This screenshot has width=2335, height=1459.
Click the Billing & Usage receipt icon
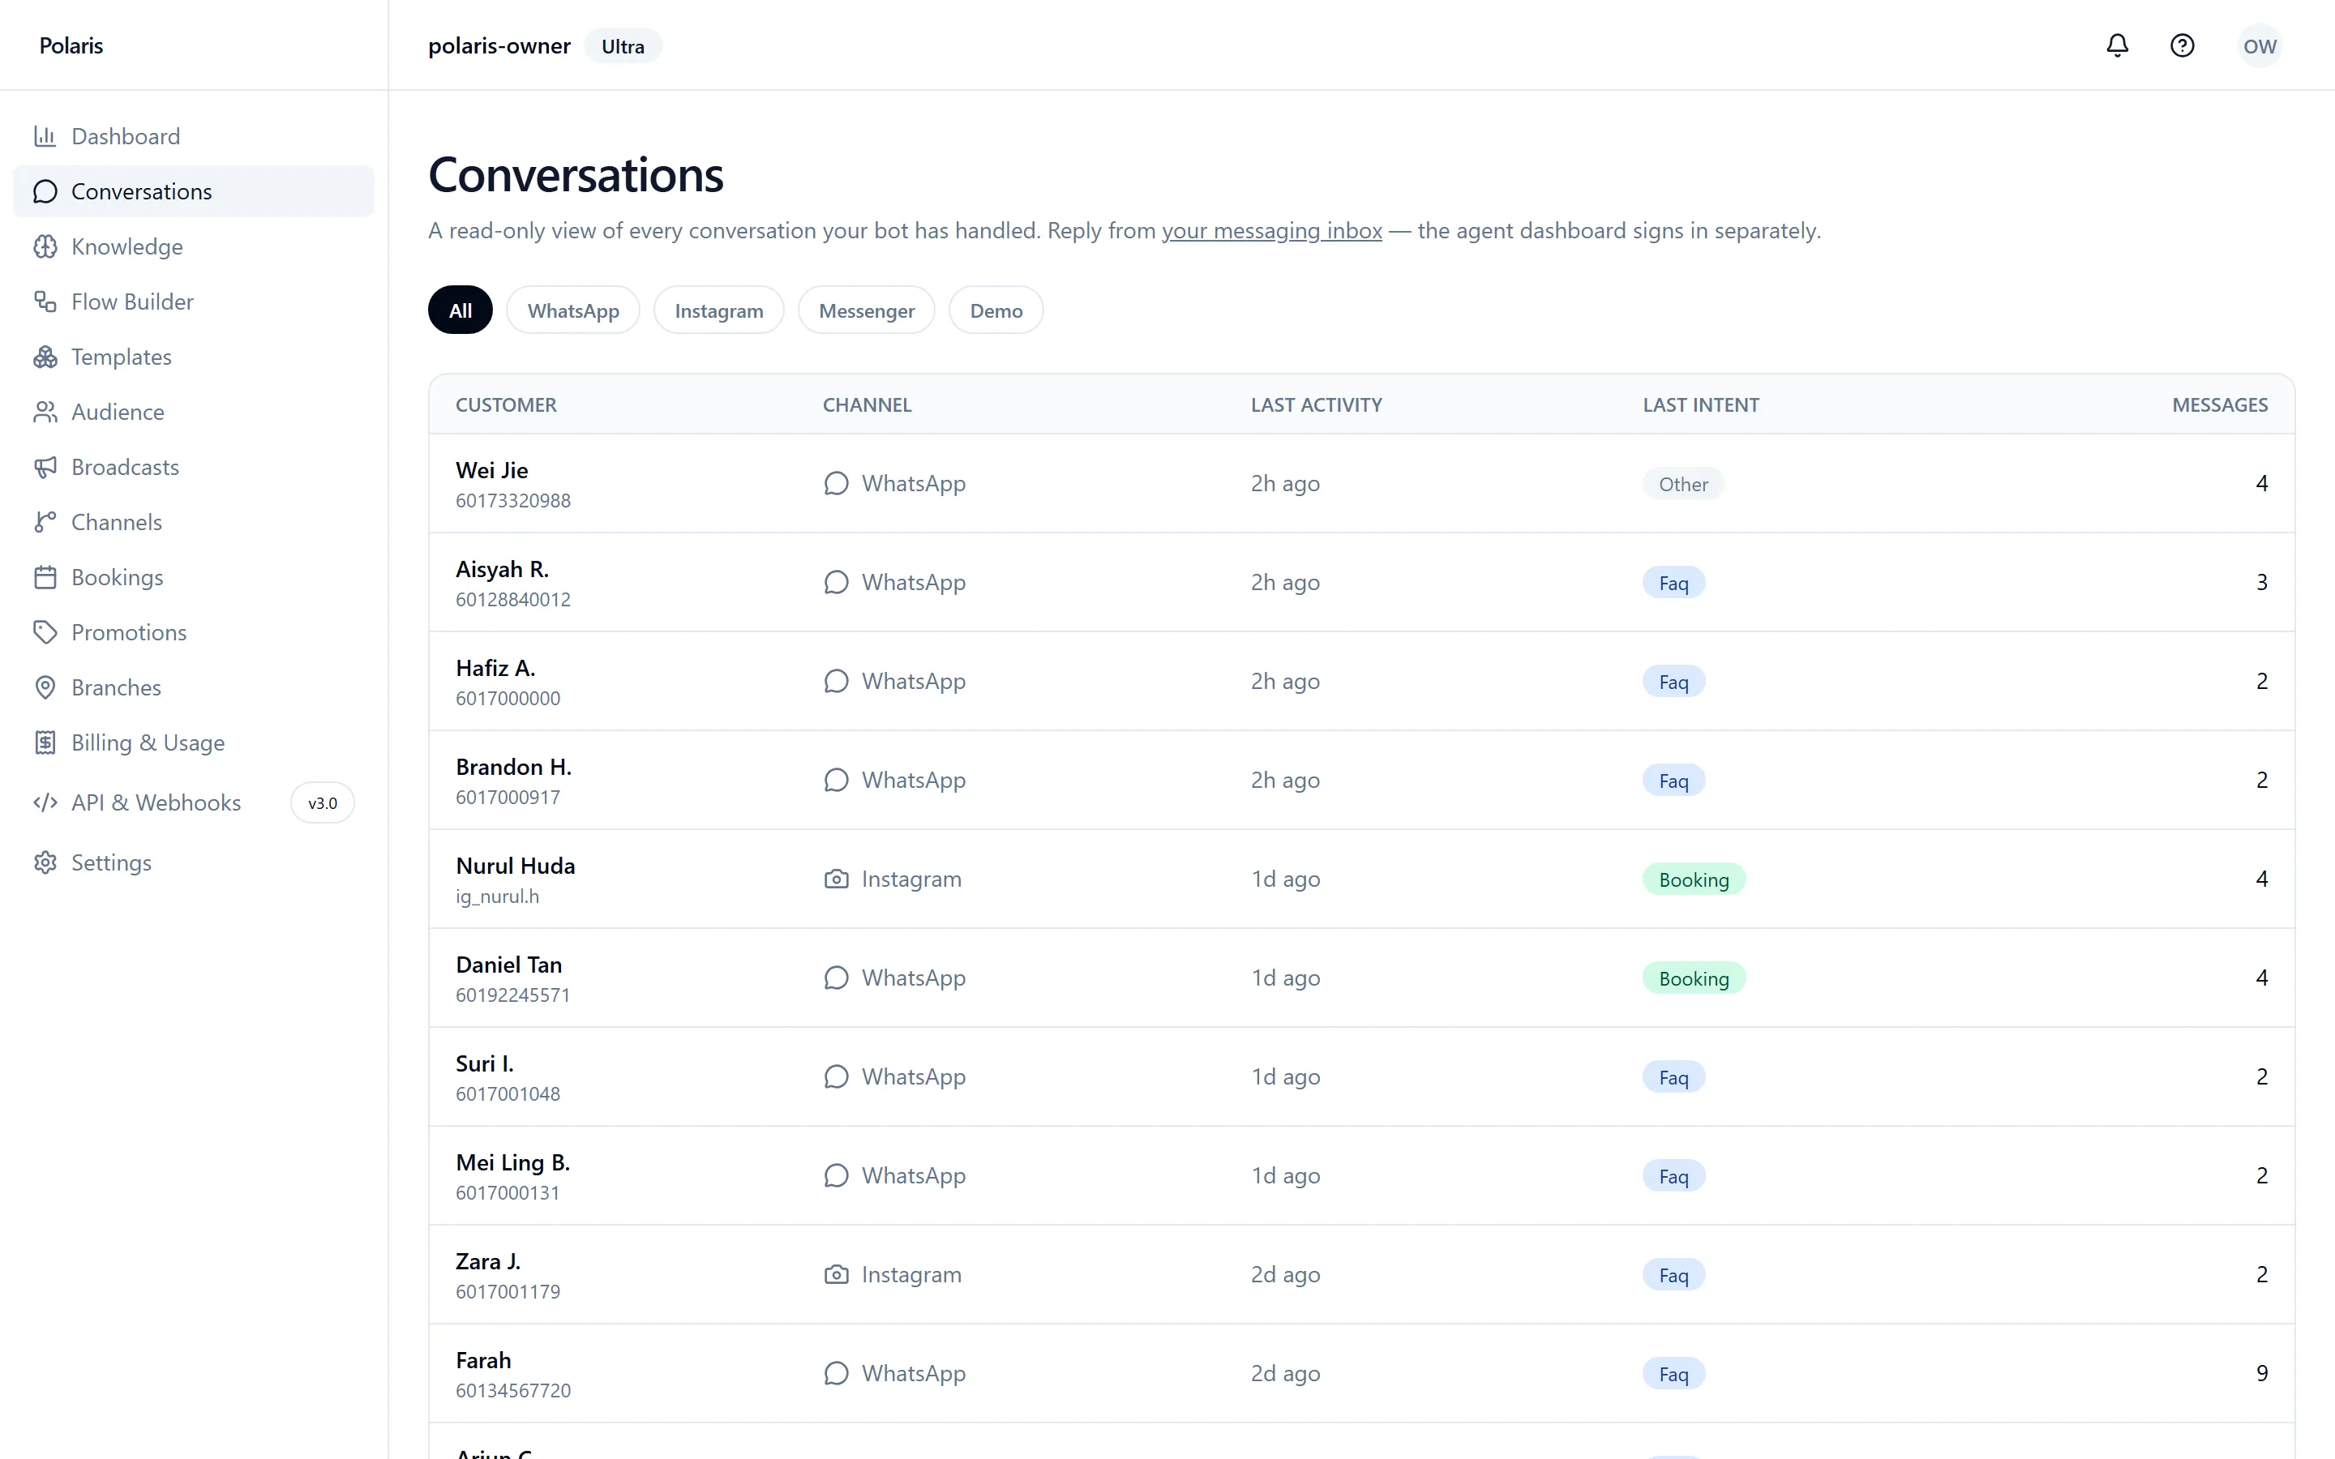(45, 742)
